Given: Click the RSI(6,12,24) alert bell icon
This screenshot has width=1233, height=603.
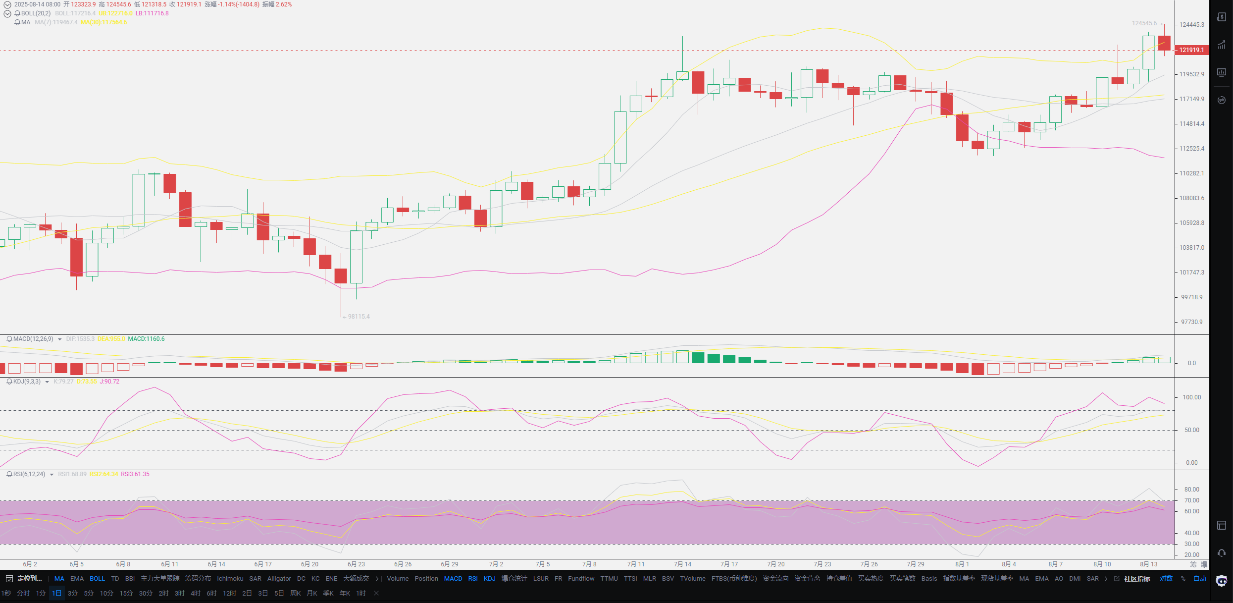Looking at the screenshot, I should pyautogui.click(x=9, y=474).
